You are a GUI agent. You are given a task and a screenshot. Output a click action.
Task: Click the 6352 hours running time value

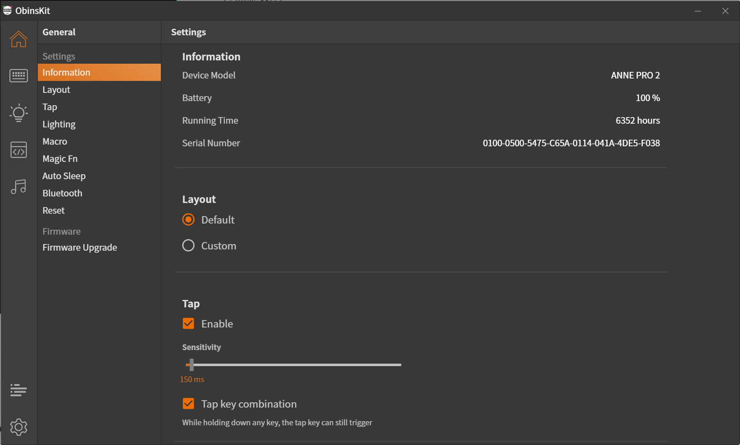(638, 120)
